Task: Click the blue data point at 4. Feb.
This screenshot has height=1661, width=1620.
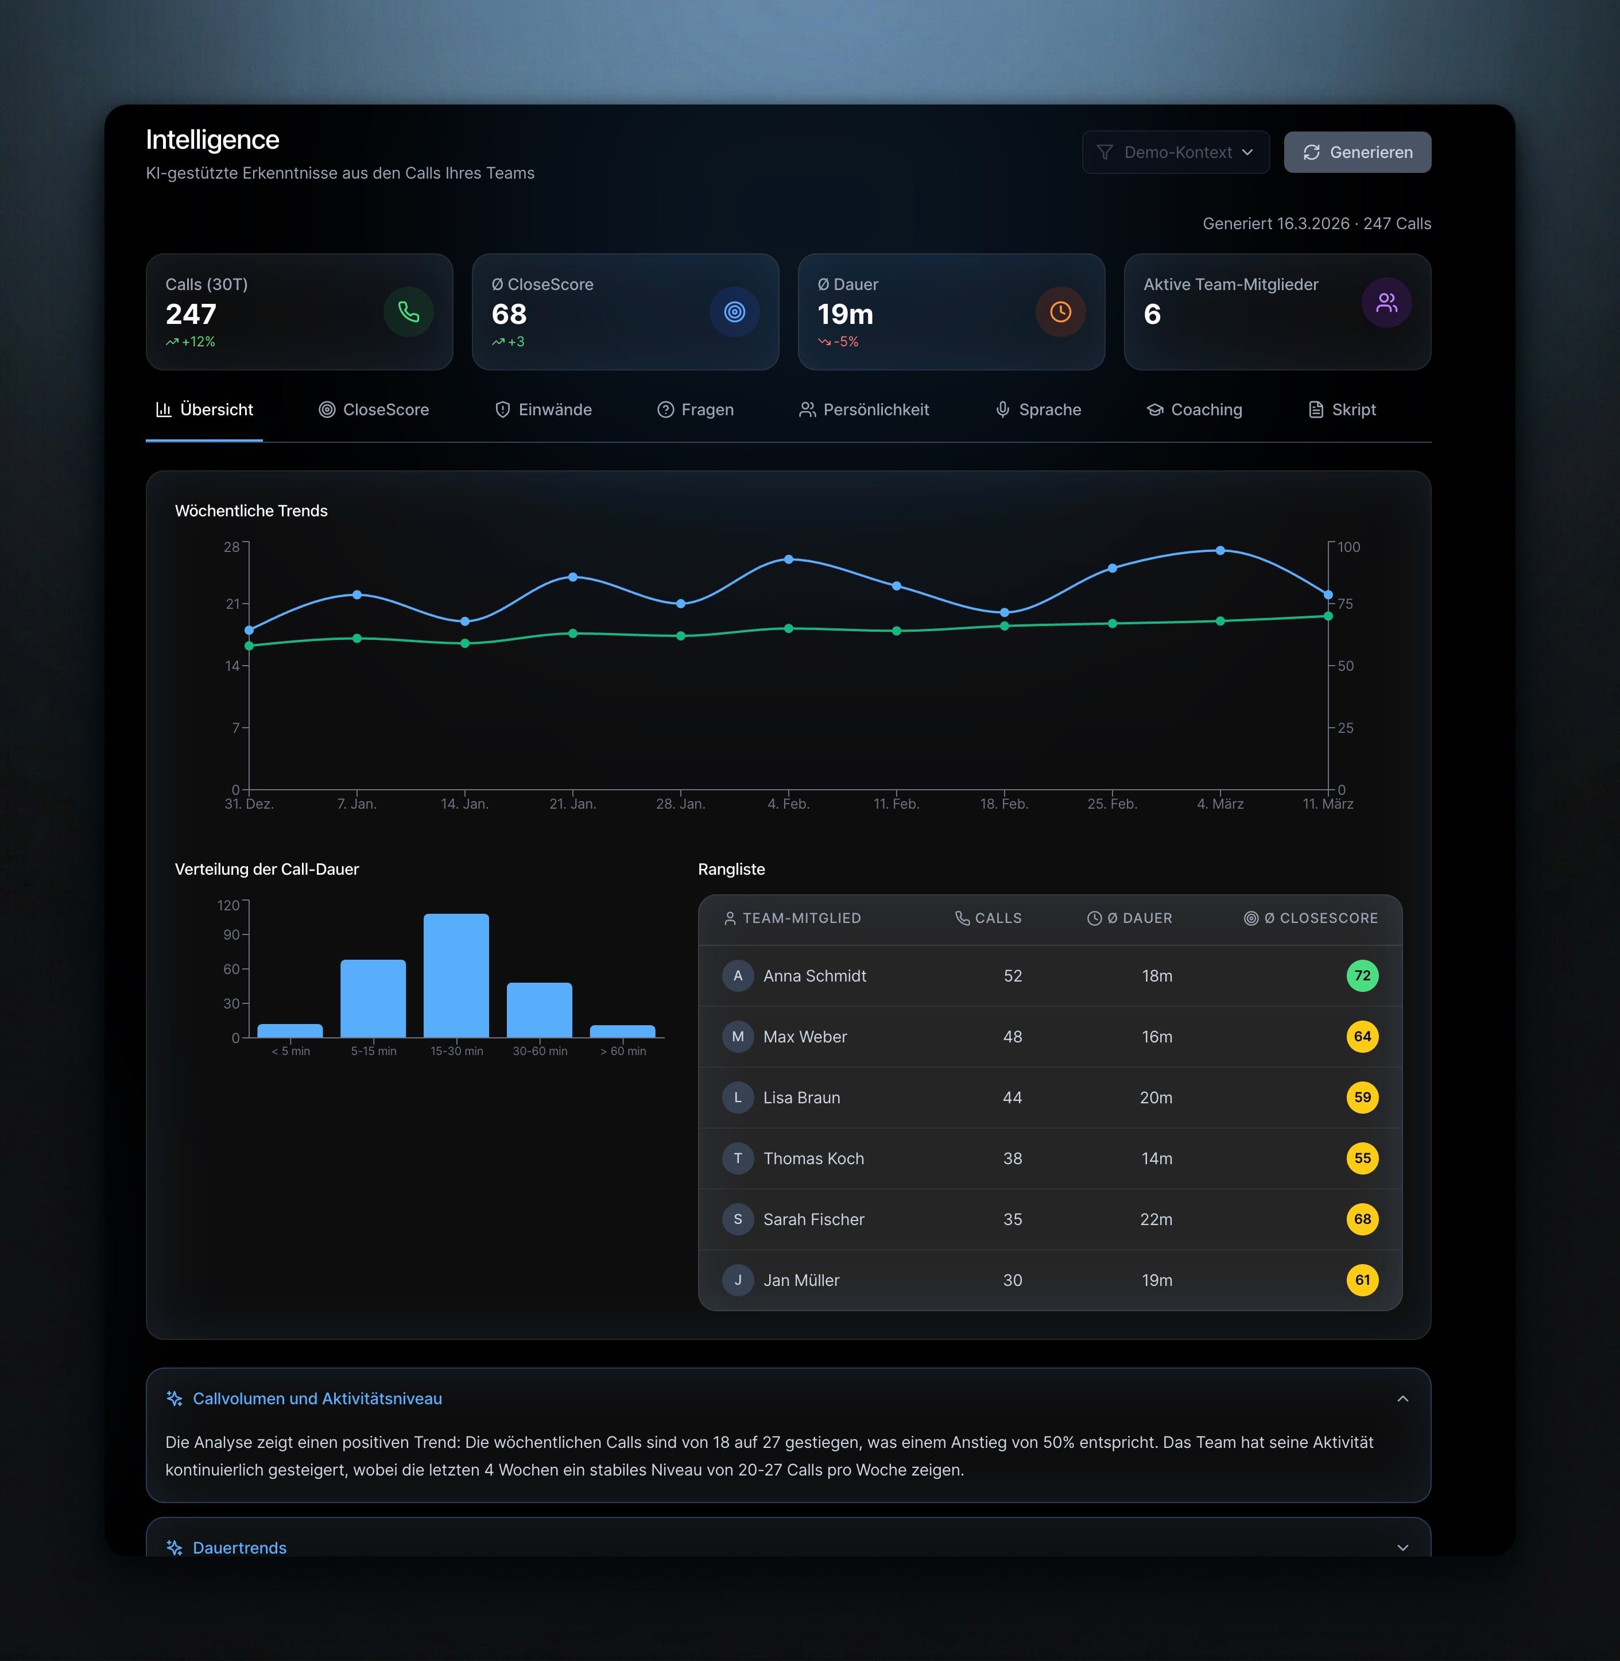Action: point(789,559)
